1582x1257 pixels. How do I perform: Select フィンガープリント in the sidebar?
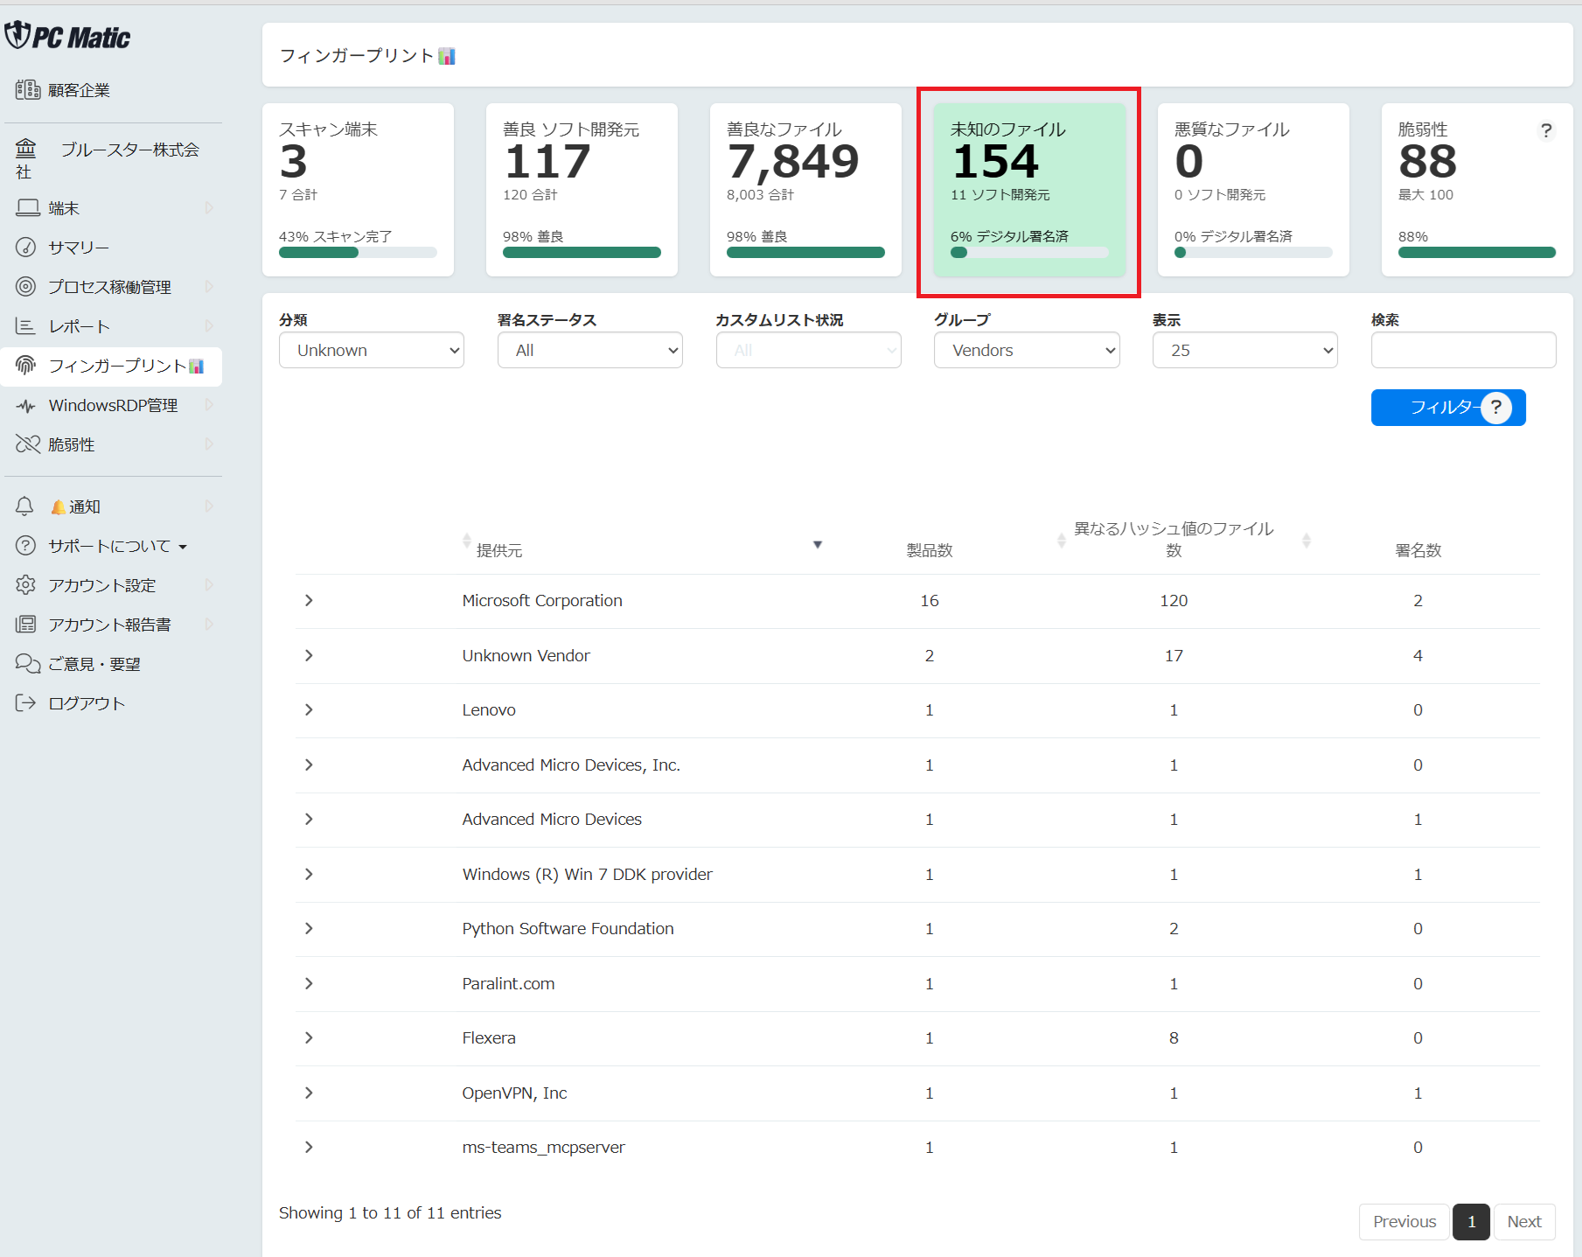point(113,366)
